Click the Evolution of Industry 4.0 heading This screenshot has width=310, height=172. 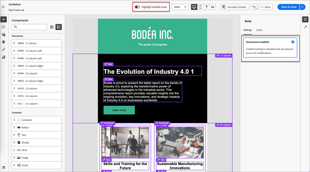[x=148, y=72]
